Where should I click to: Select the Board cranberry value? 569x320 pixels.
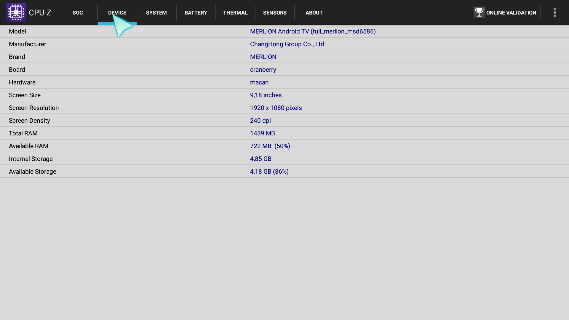[x=263, y=70]
